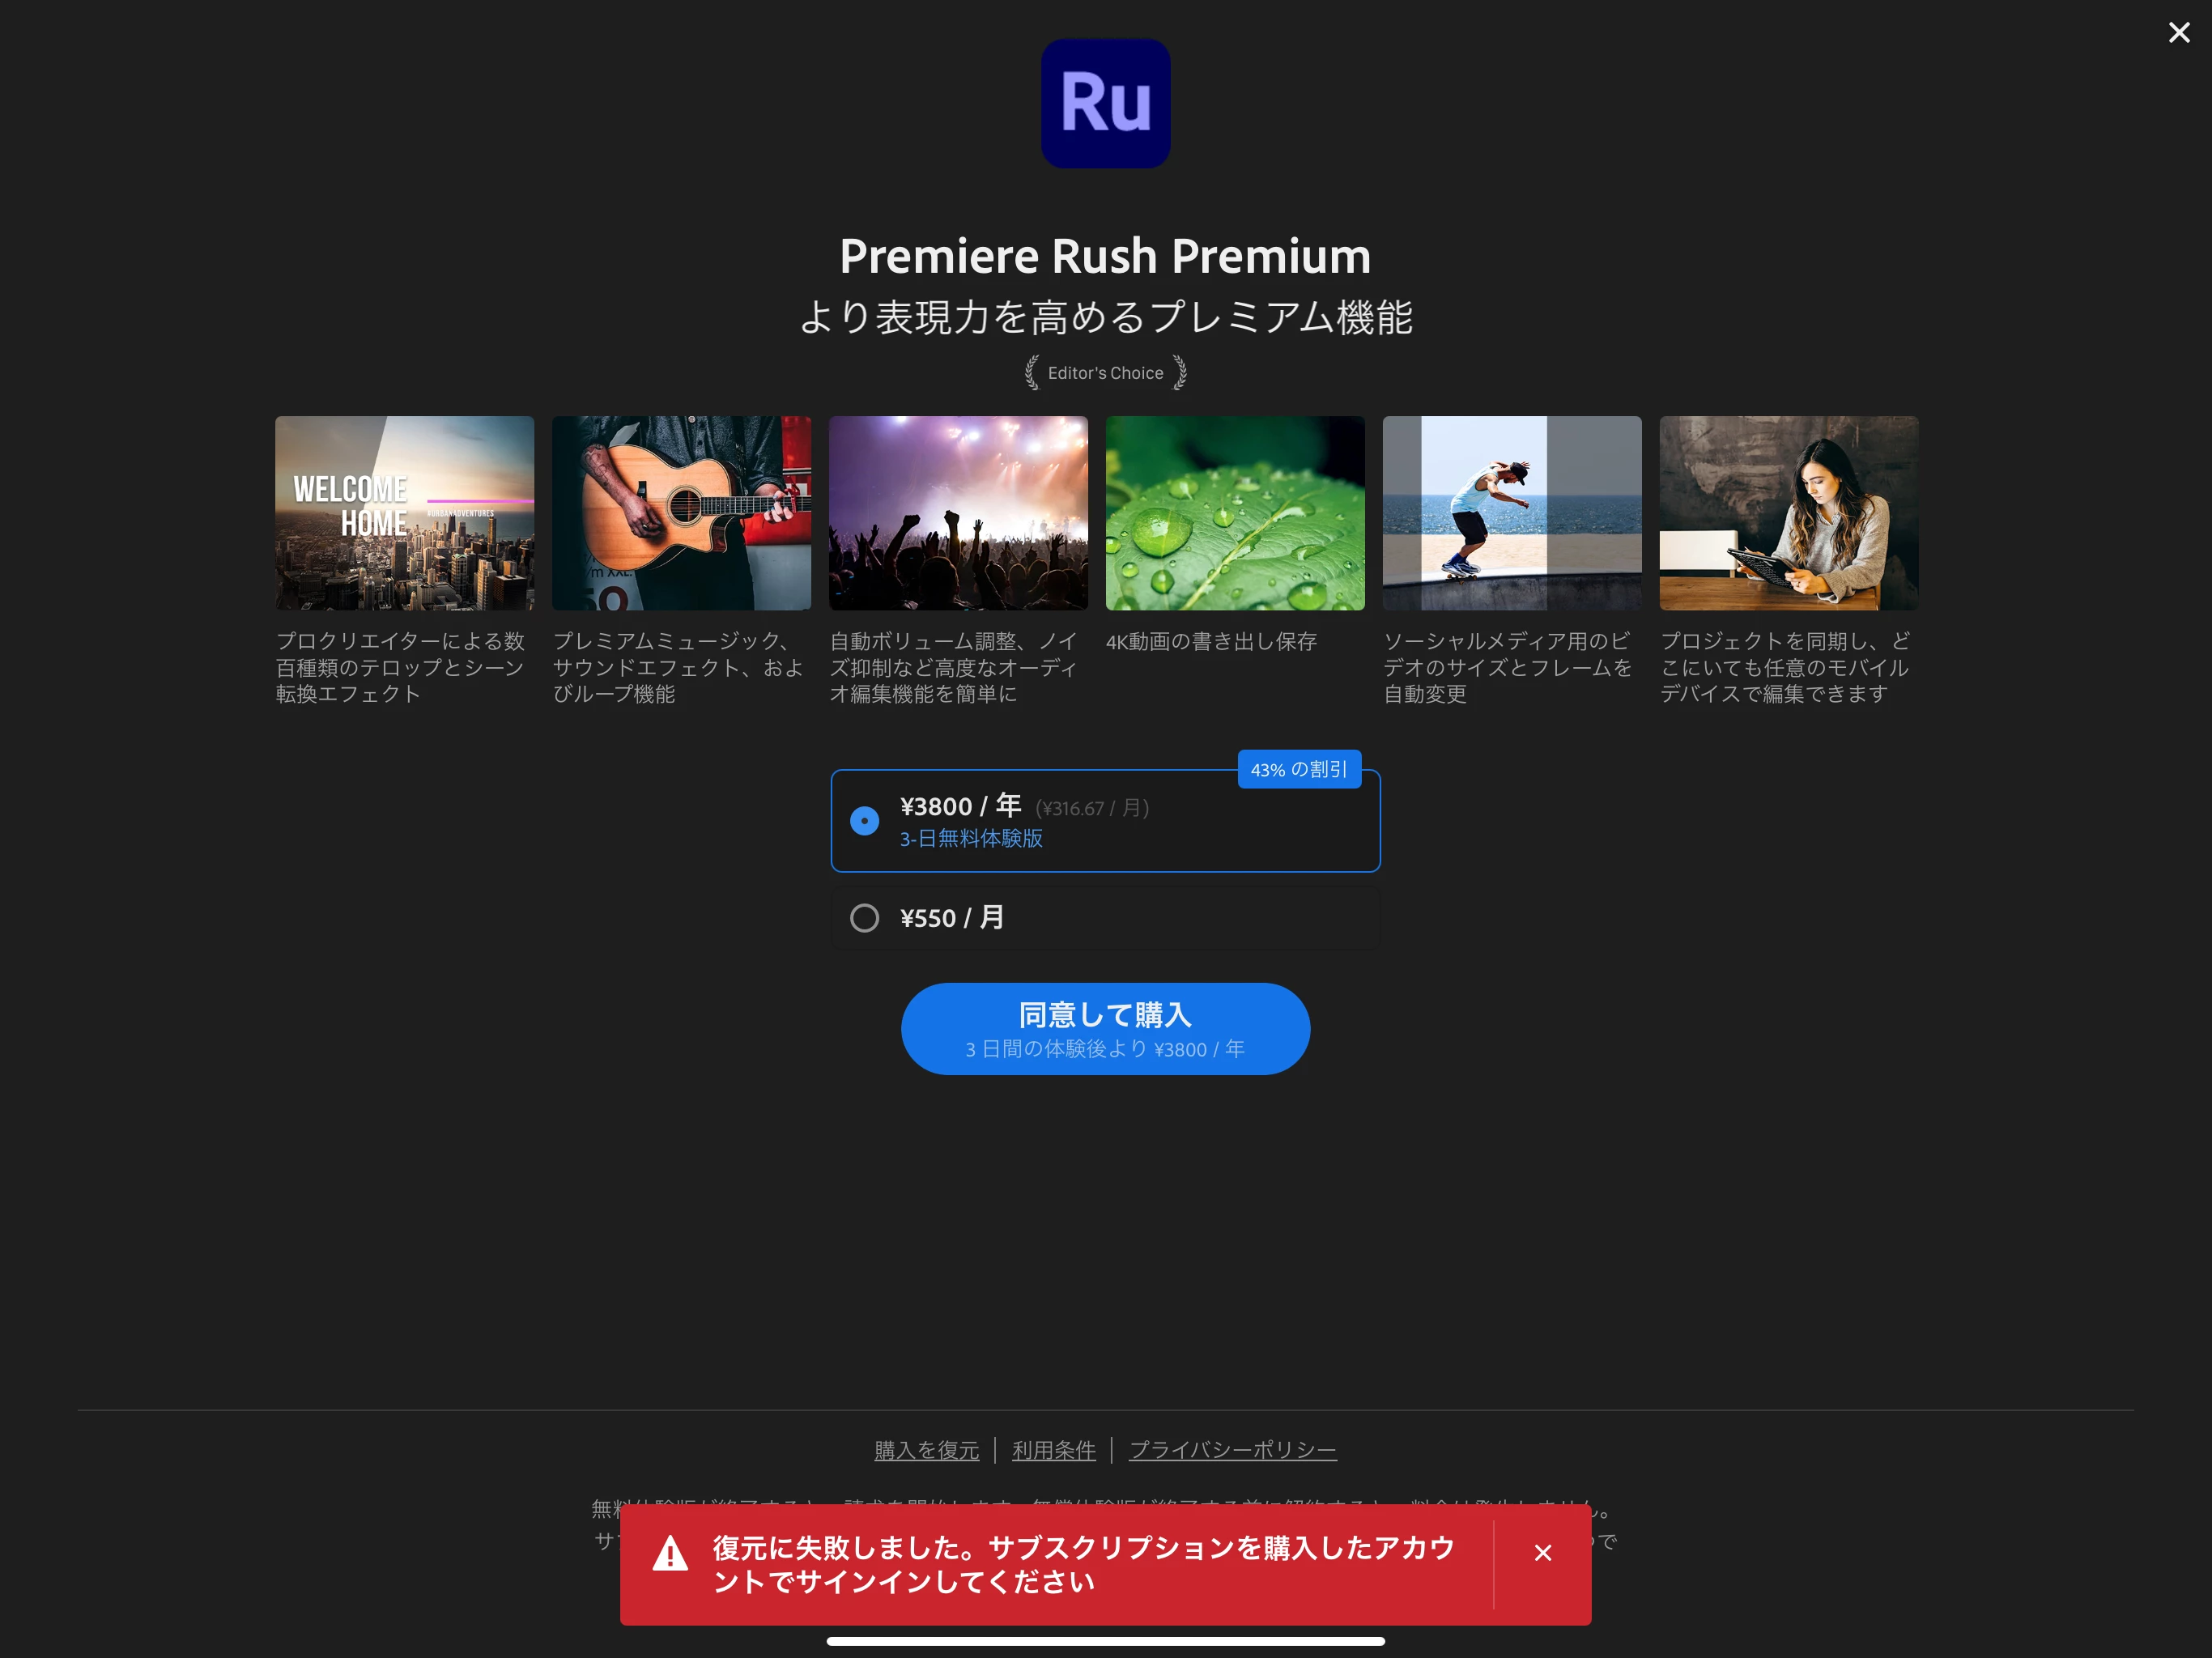Click the home indicator bar at bottom
The width and height of the screenshot is (2212, 1658).
[x=1105, y=1641]
